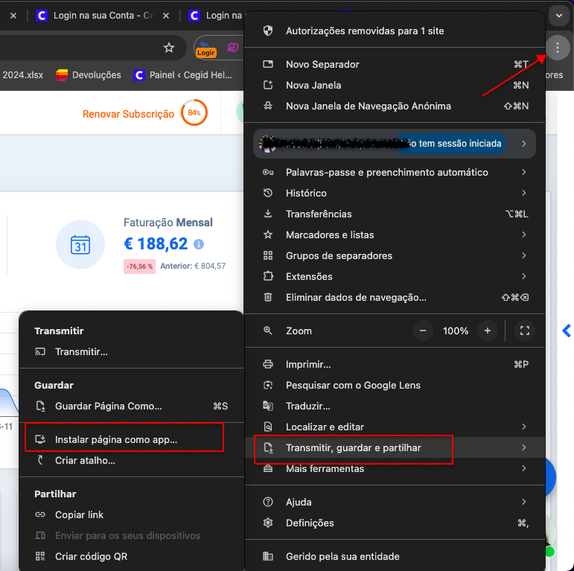Click the monthly billing calendar icon

[x=80, y=244]
